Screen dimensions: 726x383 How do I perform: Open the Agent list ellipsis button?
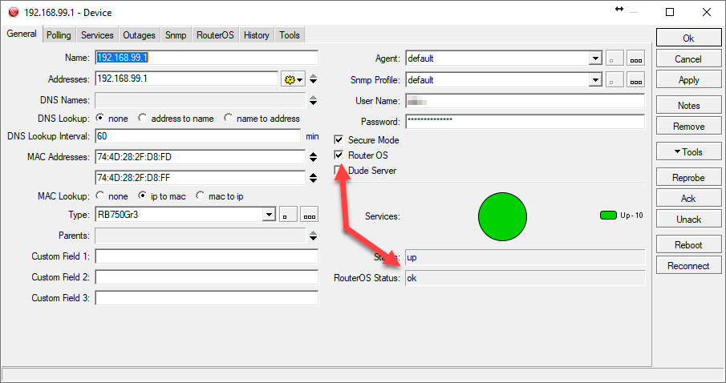pyautogui.click(x=635, y=58)
